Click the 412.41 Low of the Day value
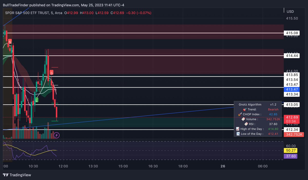 [273, 134]
